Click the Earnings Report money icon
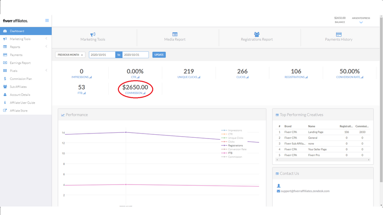Viewport: 383px width, 215px height. click(x=5, y=63)
